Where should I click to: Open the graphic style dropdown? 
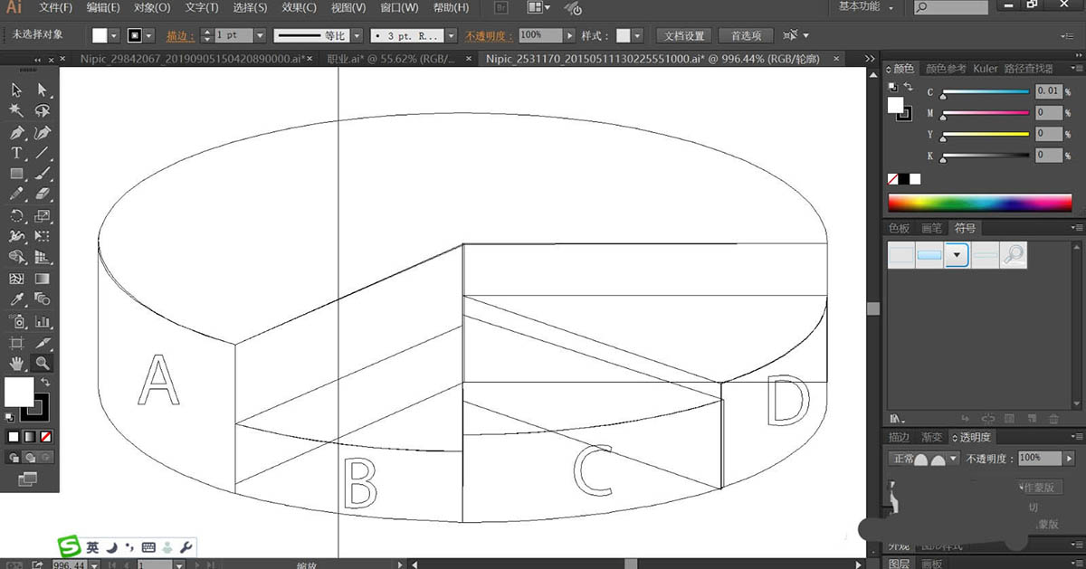638,35
